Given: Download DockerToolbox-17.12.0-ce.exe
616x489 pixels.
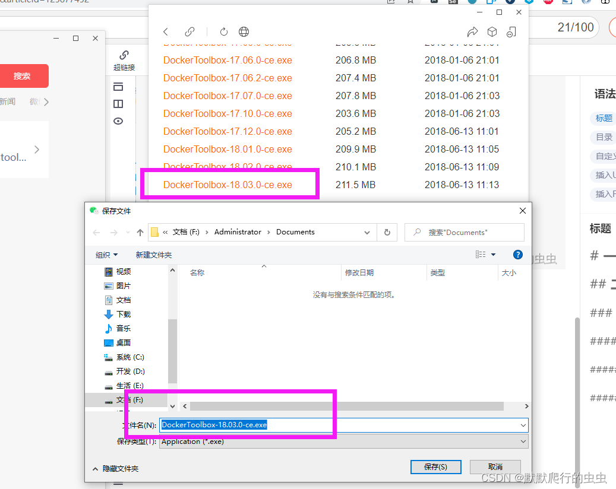Looking at the screenshot, I should click(x=228, y=132).
